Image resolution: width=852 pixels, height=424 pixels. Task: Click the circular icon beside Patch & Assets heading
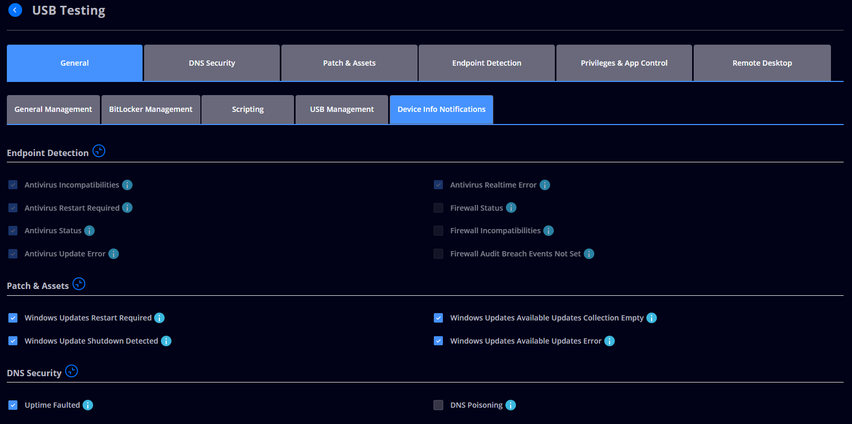pos(79,284)
